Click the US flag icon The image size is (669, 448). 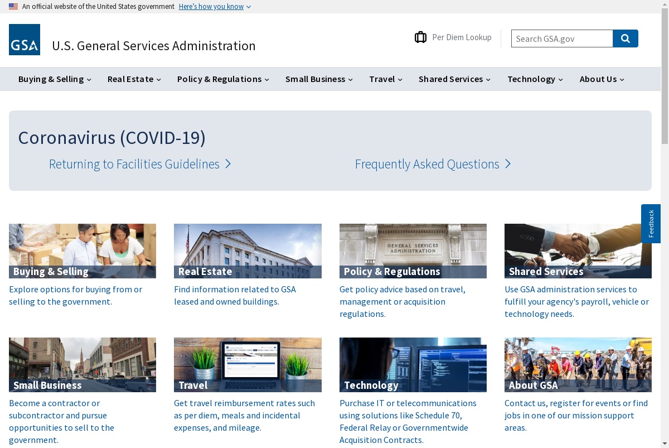click(x=13, y=7)
